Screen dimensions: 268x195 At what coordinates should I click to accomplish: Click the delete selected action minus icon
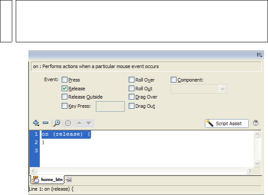tap(45, 123)
